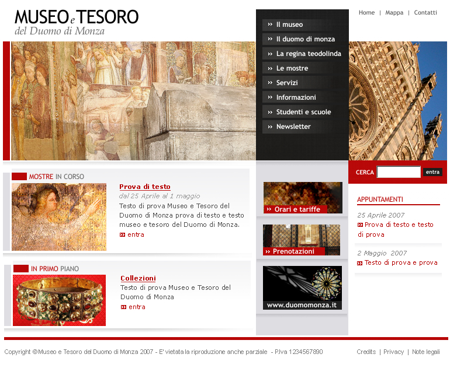The image size is (450, 368).
Task: Open the Privacy footer link
Action: pyautogui.click(x=393, y=352)
